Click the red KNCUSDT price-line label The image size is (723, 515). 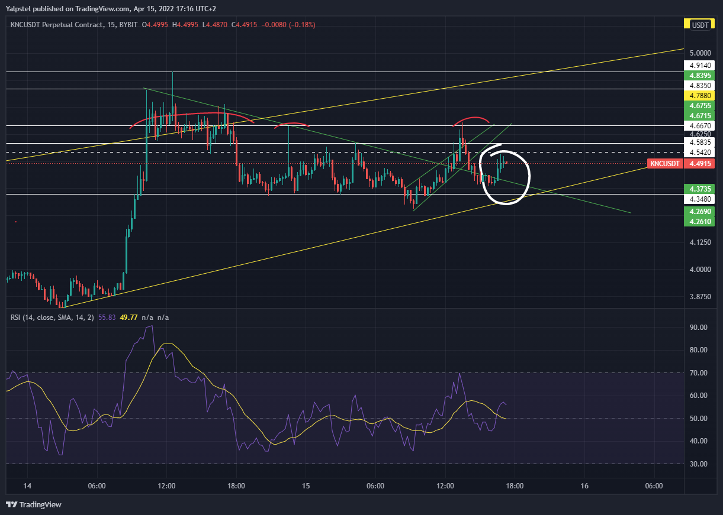pos(665,164)
